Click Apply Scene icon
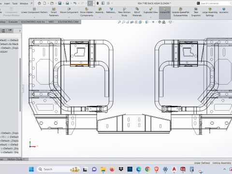The height and width of the screenshot is (174, 232). point(164,22)
